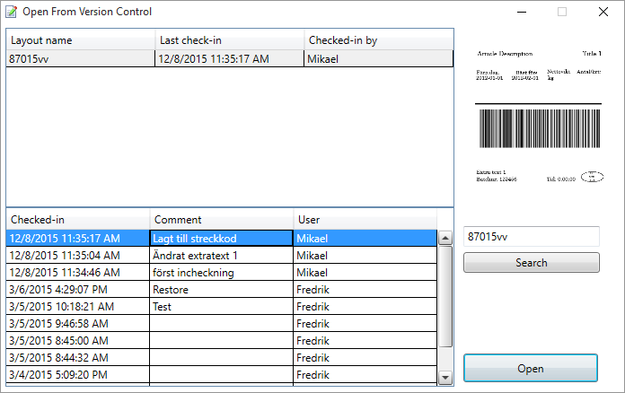
Task: Sort by Layout name column header
Action: click(81, 40)
